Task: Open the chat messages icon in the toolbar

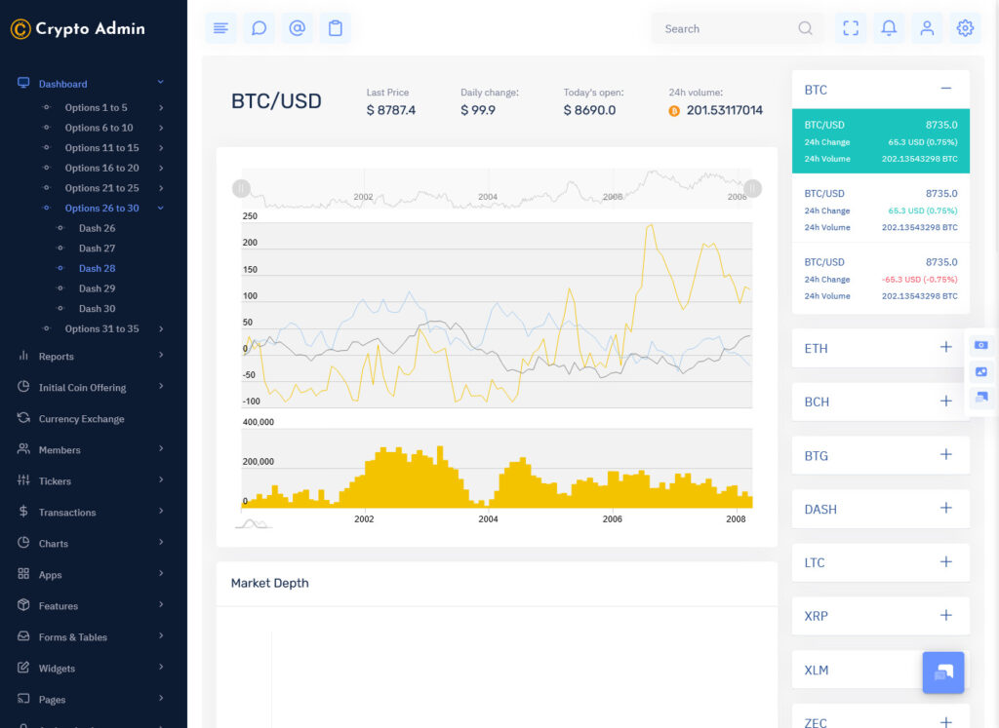Action: pyautogui.click(x=259, y=28)
